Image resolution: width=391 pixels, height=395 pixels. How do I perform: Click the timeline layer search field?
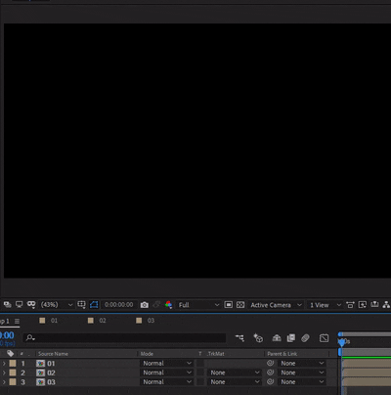click(x=124, y=337)
